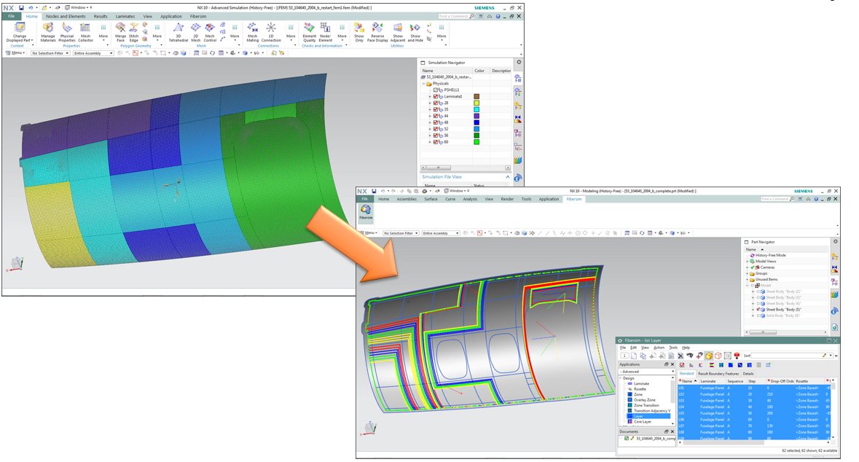Viewport: 859px width, 462px height.
Task: Open Nodes and Elements ribbon tab
Action: 65,17
